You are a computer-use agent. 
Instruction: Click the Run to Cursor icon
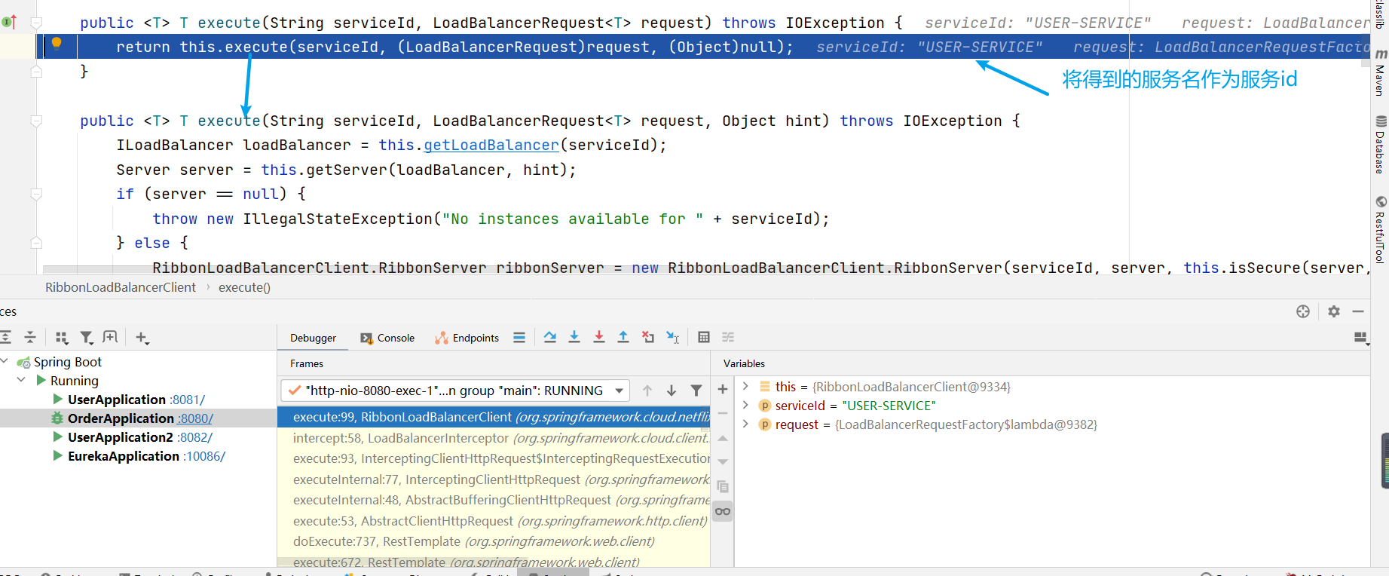point(673,337)
